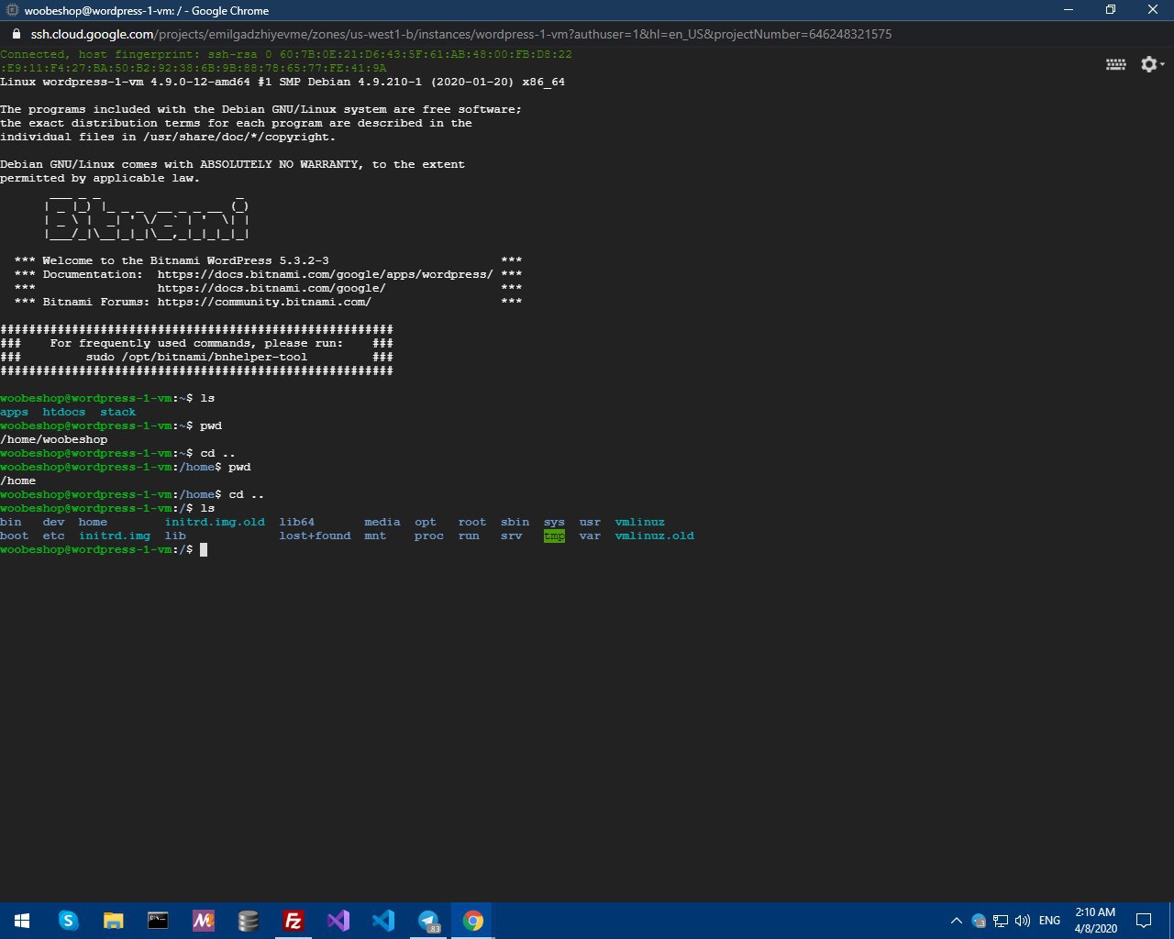Select the ssh.cloud.google.com address in the URL bar
The height and width of the screenshot is (939, 1174).
[93, 34]
